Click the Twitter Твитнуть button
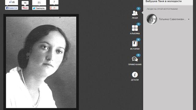Viewport: 196px width, 110px height. pos(39,8)
